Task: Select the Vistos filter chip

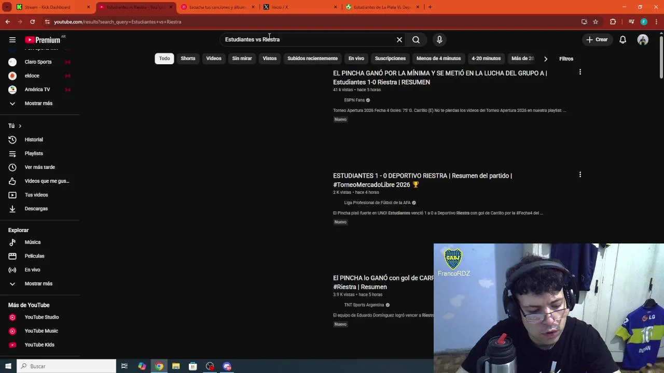Action: [x=270, y=59]
